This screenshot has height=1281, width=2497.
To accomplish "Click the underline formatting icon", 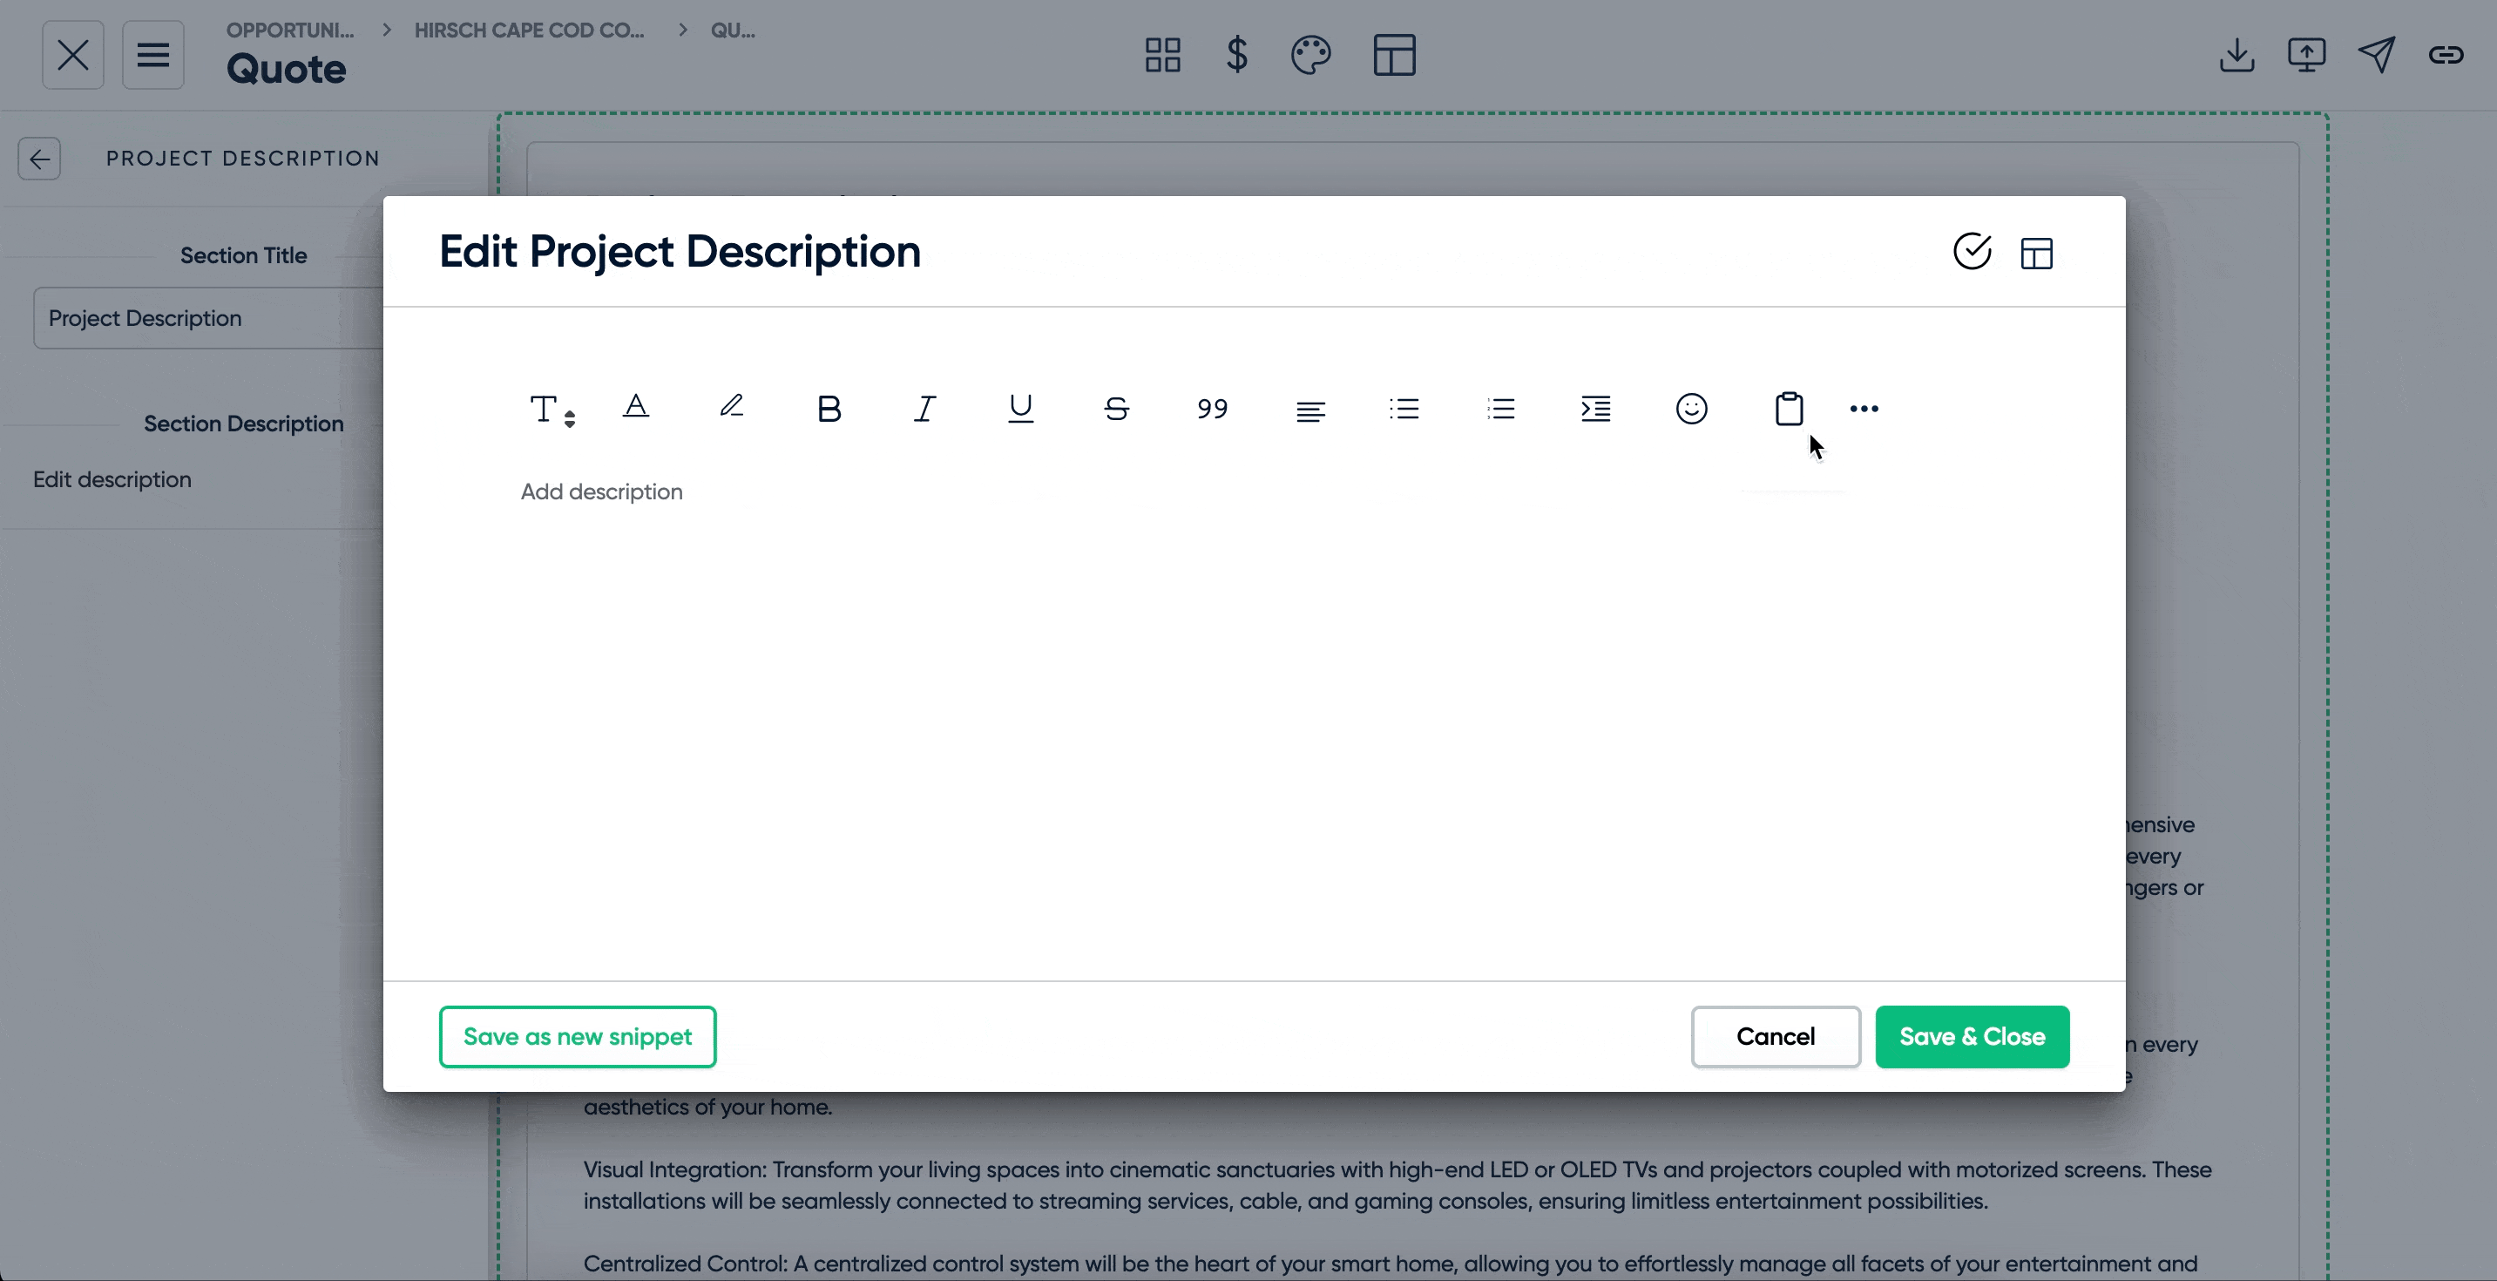I will coord(1021,407).
